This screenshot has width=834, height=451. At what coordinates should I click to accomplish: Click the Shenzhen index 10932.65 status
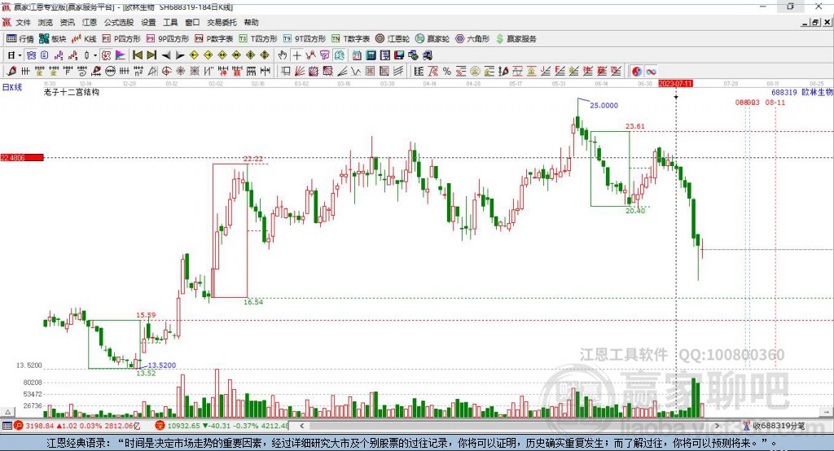click(222, 426)
